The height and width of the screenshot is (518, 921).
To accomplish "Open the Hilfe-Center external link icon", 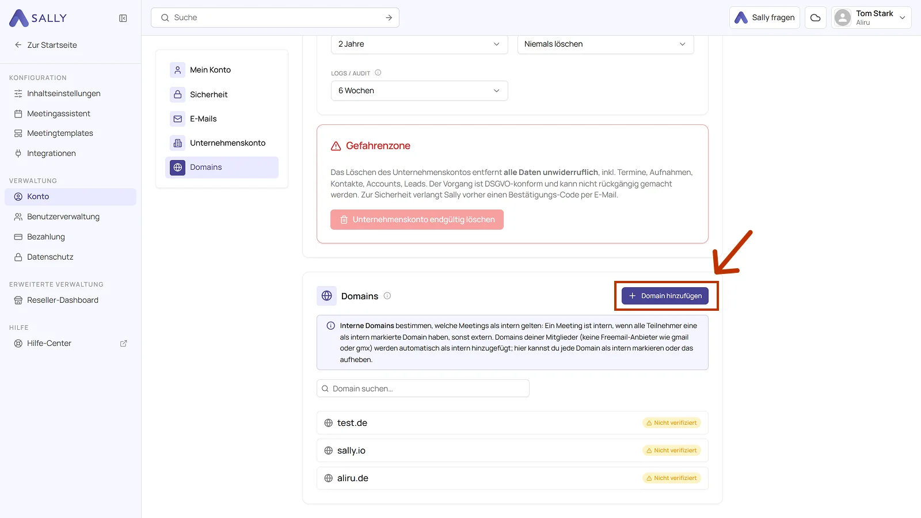I will point(123,343).
